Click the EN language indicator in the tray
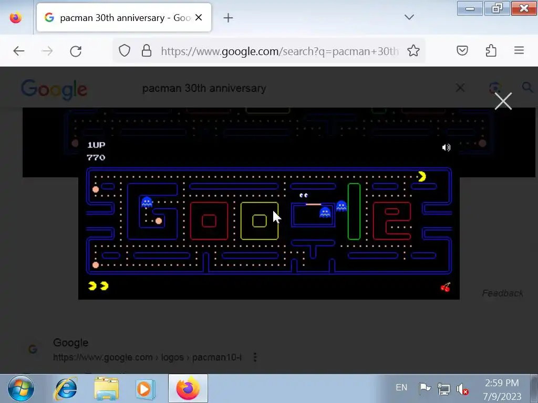This screenshot has height=403, width=538. 401,388
